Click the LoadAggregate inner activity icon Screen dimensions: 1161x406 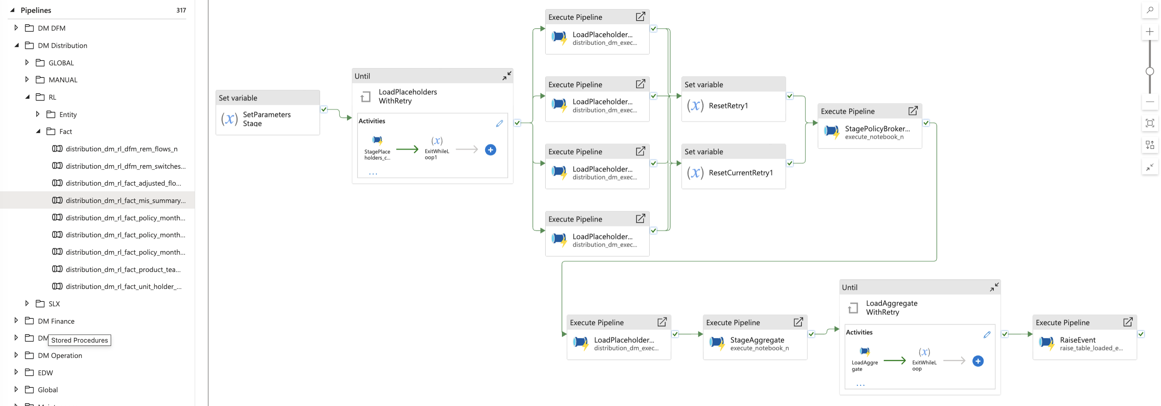(x=864, y=352)
